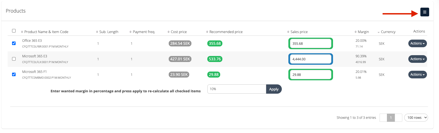
Task: Sort table by Recommended price column
Action: (x=226, y=32)
